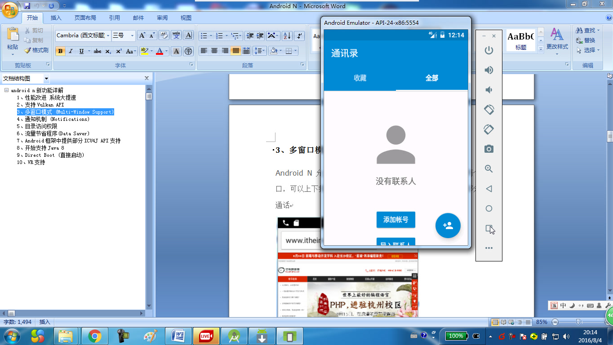Image resolution: width=613 pixels, height=345 pixels.
Task: Open the Change Case (Aa) dropdown
Action: click(x=131, y=51)
